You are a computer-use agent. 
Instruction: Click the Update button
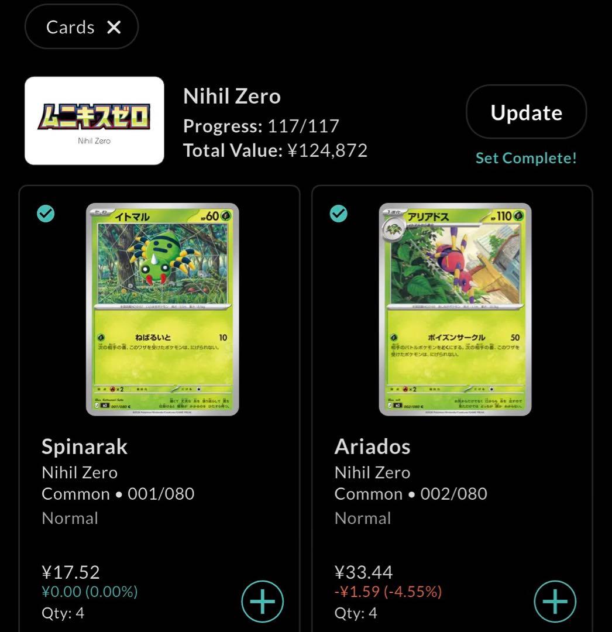(x=526, y=112)
